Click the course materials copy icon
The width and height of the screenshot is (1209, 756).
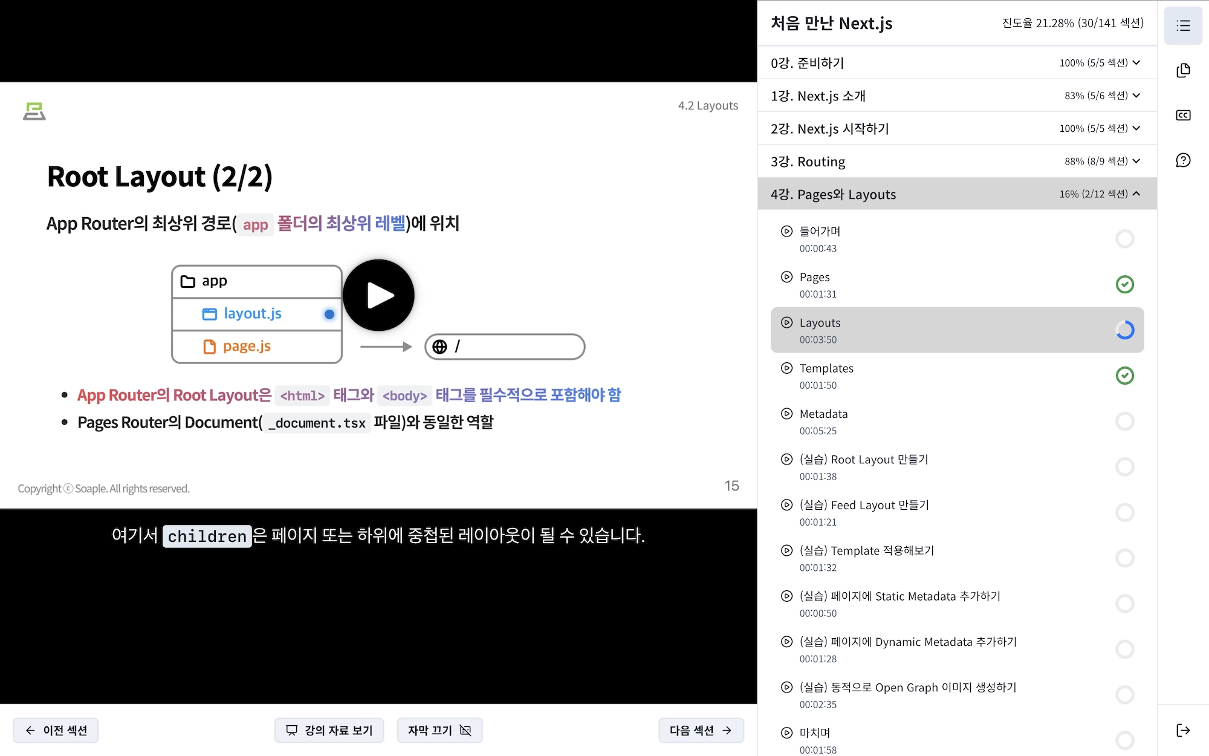pos(1183,70)
